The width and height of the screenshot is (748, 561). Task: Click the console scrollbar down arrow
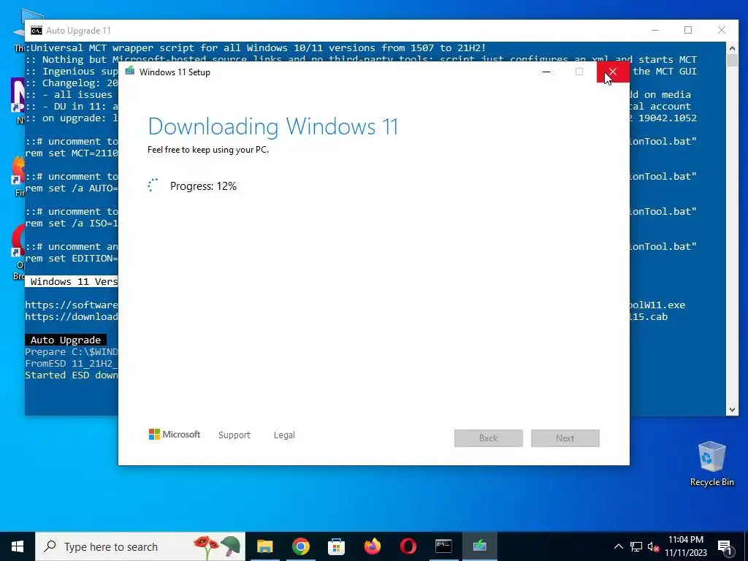click(732, 409)
